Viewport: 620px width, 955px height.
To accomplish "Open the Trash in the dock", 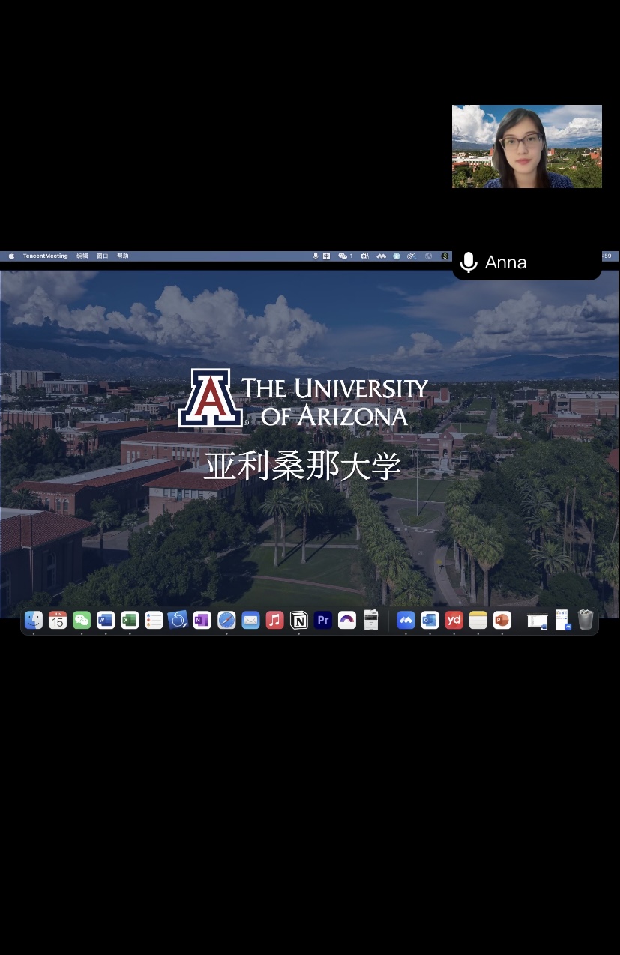I will pyautogui.click(x=586, y=620).
